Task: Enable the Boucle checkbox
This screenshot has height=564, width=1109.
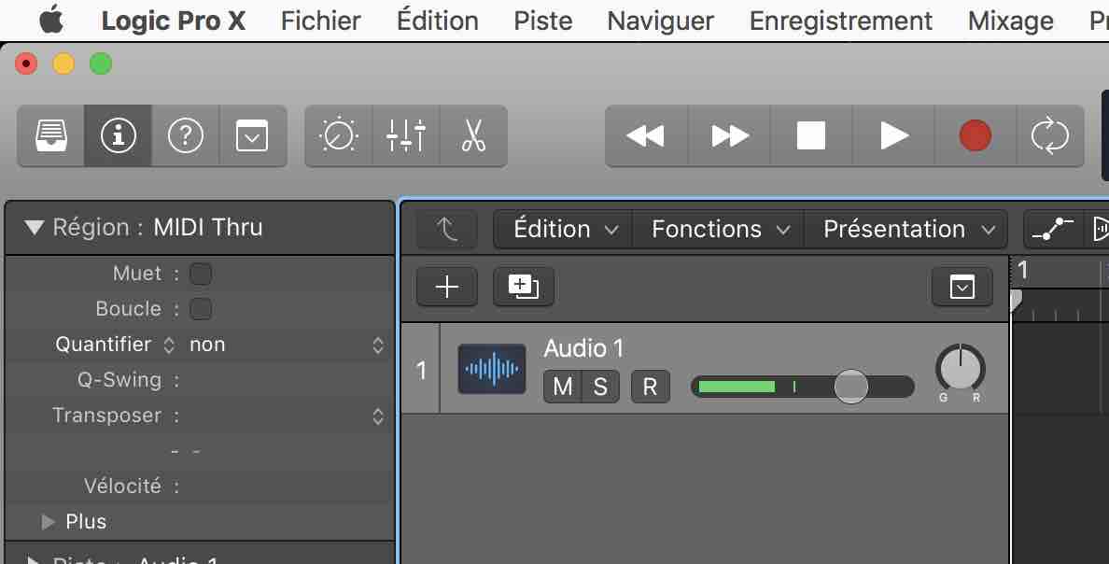Action: 201,309
